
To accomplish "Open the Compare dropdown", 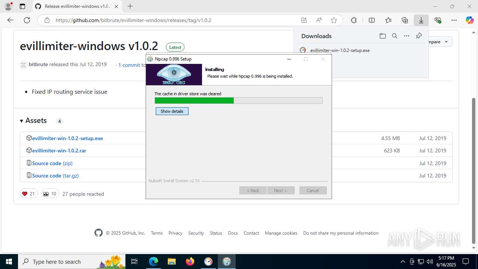I will [x=439, y=42].
